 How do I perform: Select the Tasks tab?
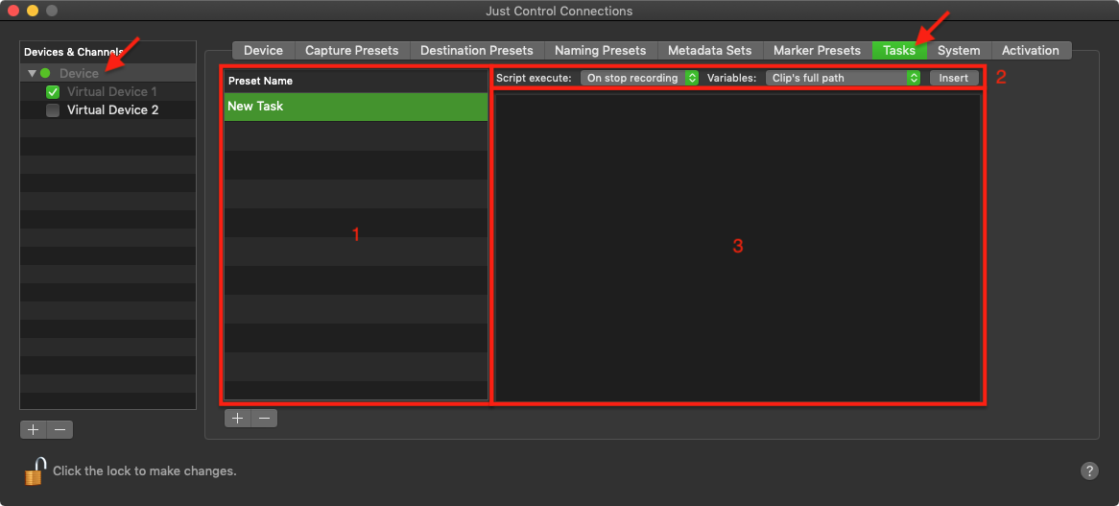pos(899,51)
